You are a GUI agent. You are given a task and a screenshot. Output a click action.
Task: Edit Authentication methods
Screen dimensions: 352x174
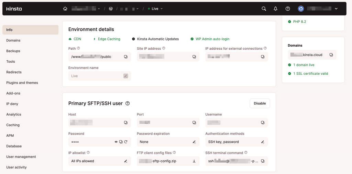[x=263, y=142]
